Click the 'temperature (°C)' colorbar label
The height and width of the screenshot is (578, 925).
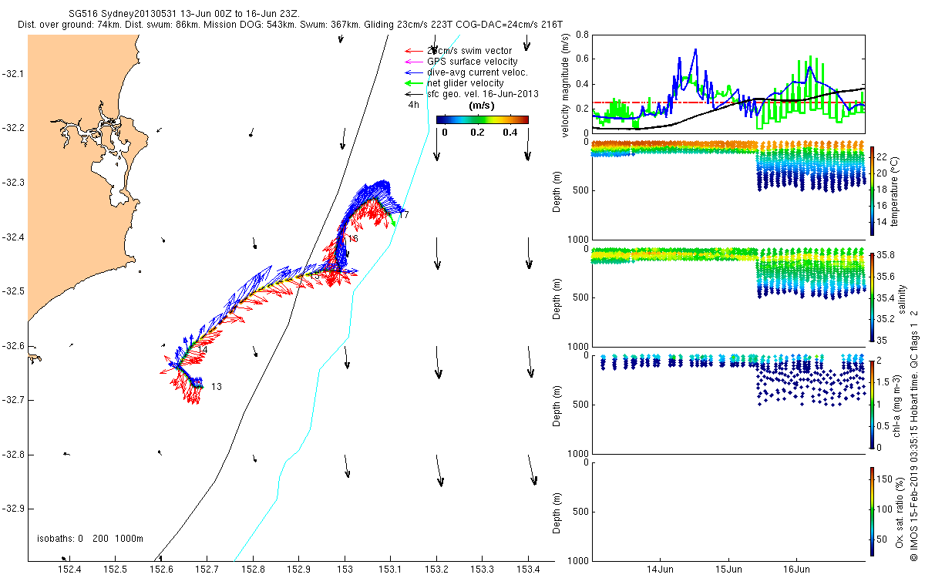896,190
